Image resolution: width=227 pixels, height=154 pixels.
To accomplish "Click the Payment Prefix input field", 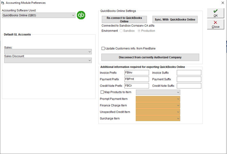I will click(137, 79).
